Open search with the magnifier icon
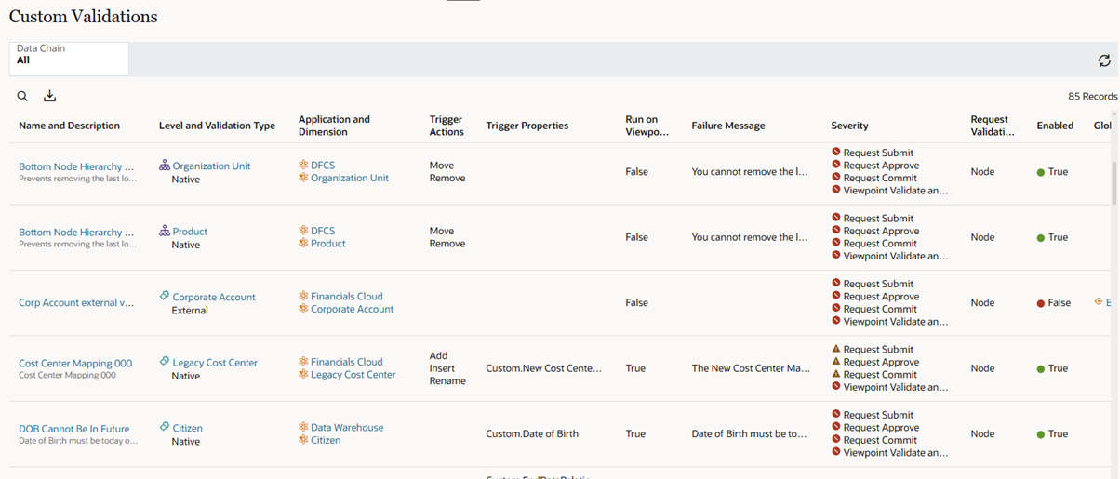 (22, 96)
